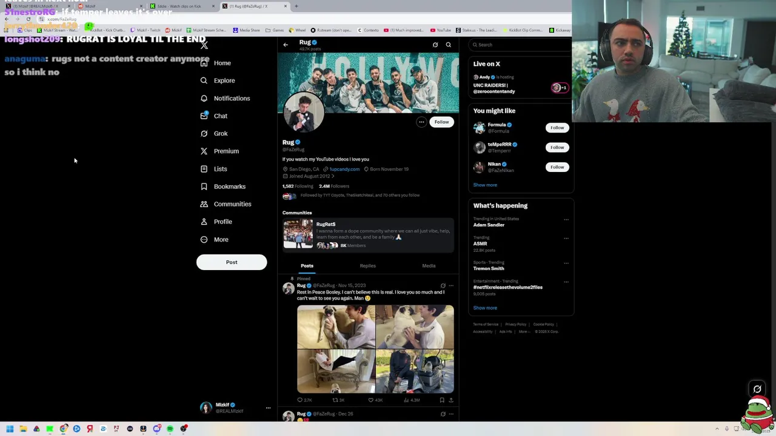Open the YouTube bookmark
The width and height of the screenshot is (776, 436).
441,30
